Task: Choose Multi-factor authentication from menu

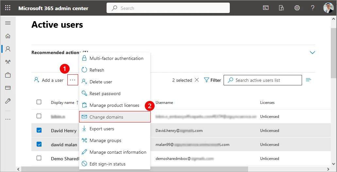Action: pos(115,58)
